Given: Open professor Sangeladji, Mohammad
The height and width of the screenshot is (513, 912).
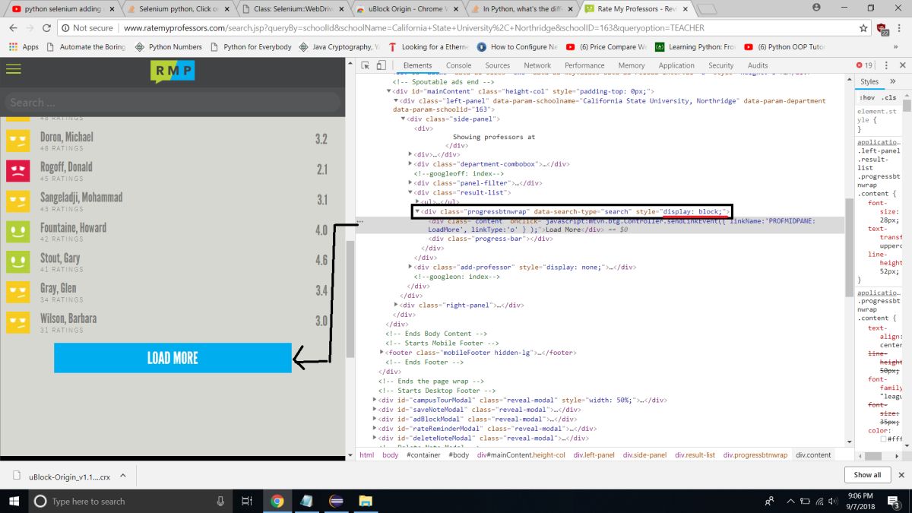Looking at the screenshot, I should pos(81,198).
